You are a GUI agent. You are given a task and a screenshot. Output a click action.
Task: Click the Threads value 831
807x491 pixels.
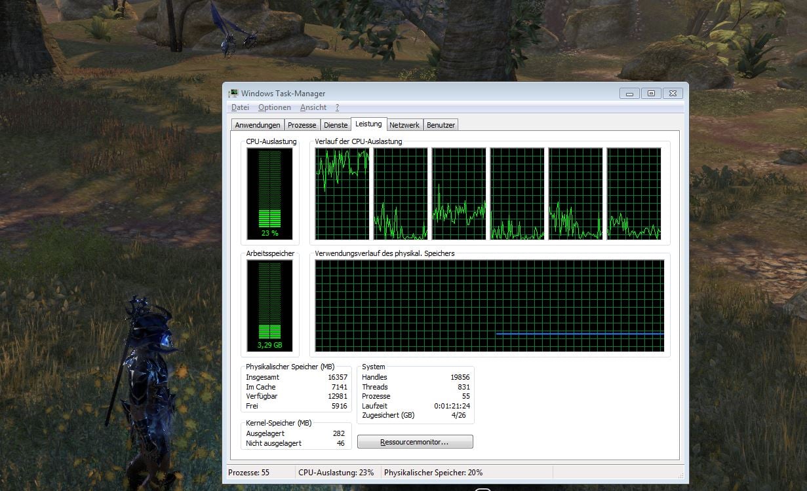point(463,387)
